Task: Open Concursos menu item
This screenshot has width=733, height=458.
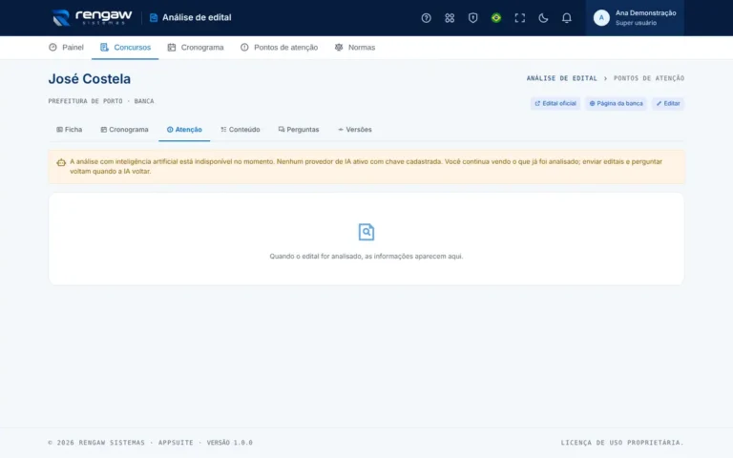Action: point(125,47)
